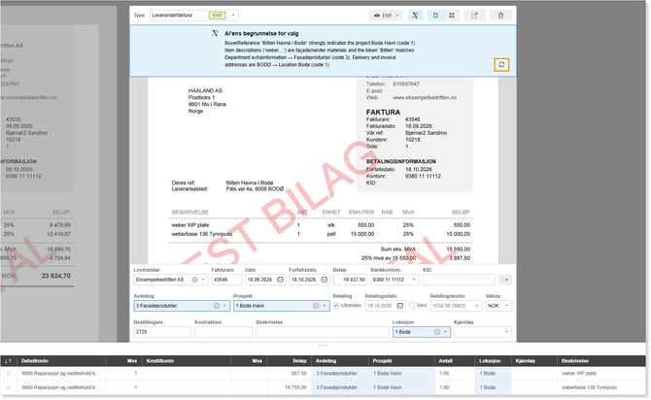Clear the Avdeling field value
The height and width of the screenshot is (400, 651).
click(x=217, y=306)
